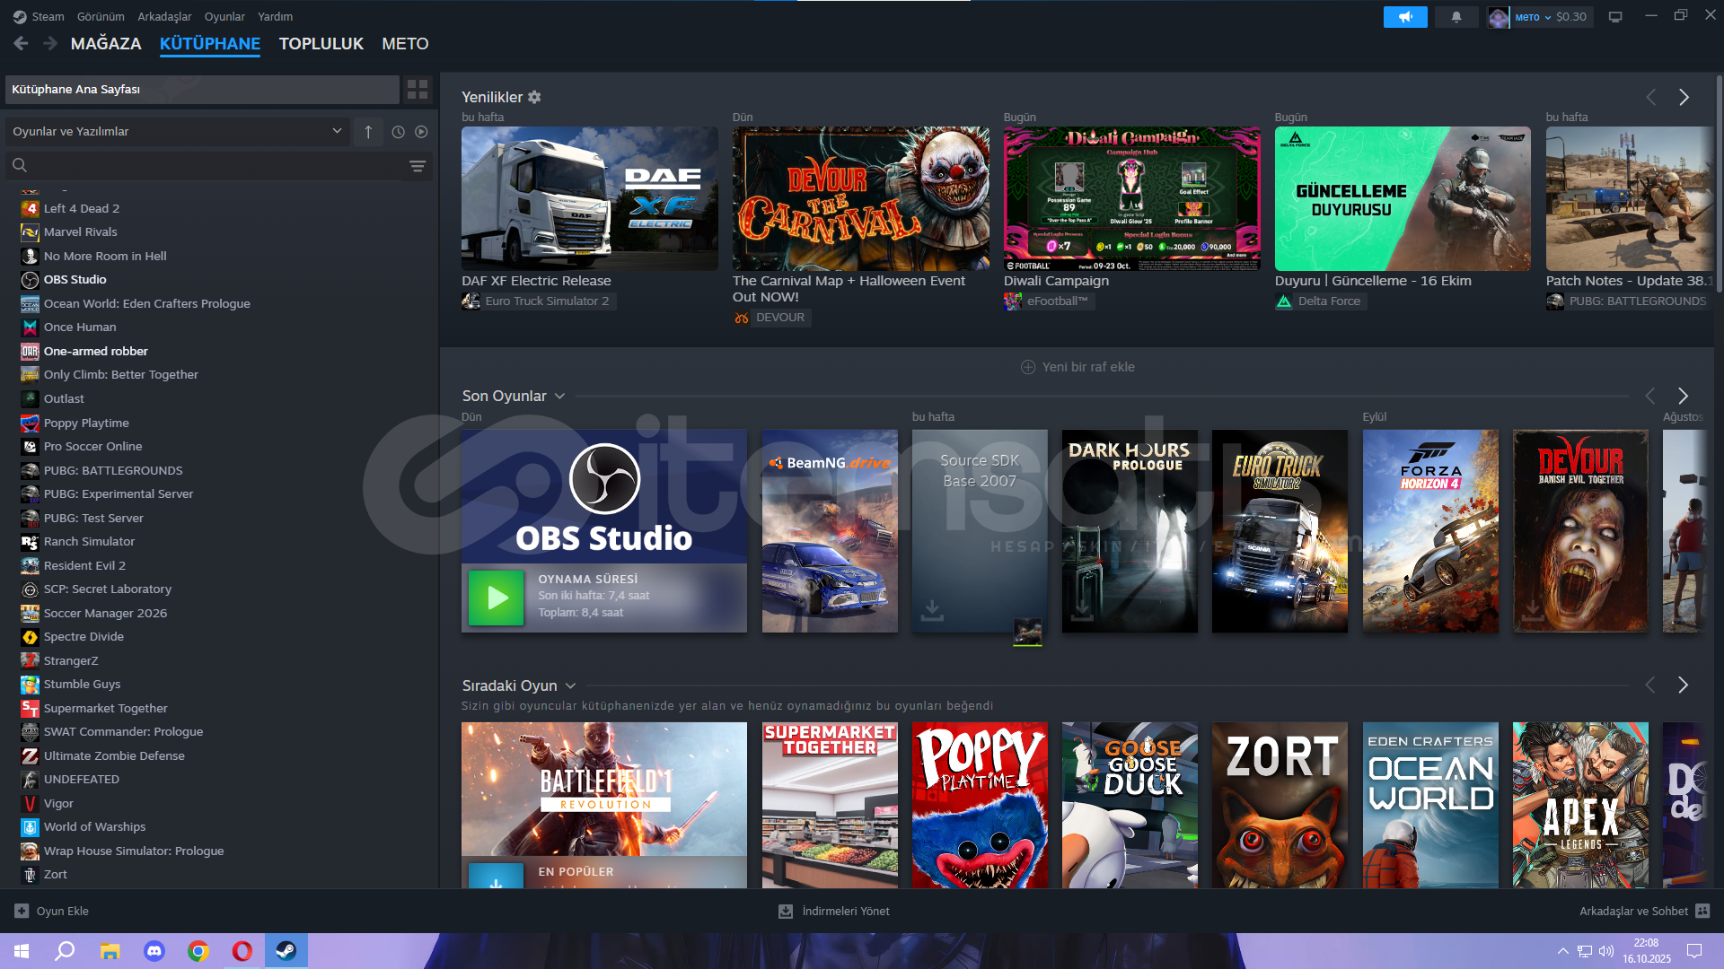Open the notifications bell icon

(x=1456, y=17)
